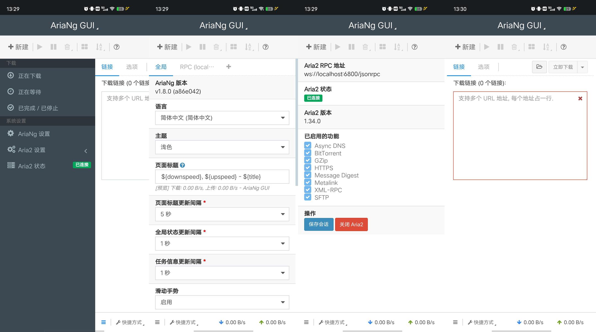Open the AriaNg GUI title menu in the 13:30 screen
The width and height of the screenshot is (596, 332).
pos(521,25)
